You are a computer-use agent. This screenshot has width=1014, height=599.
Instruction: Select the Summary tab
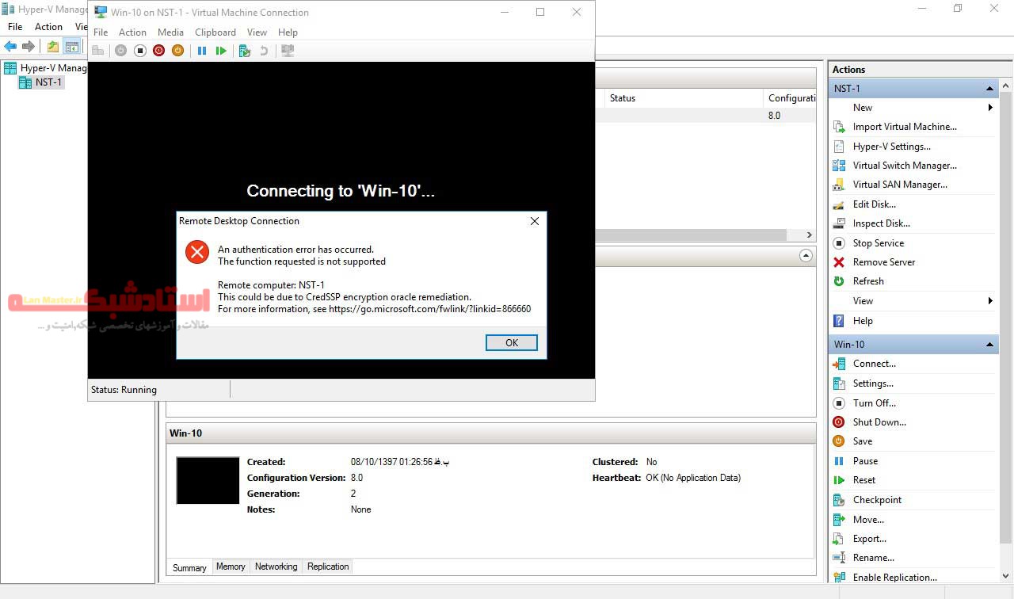click(189, 567)
